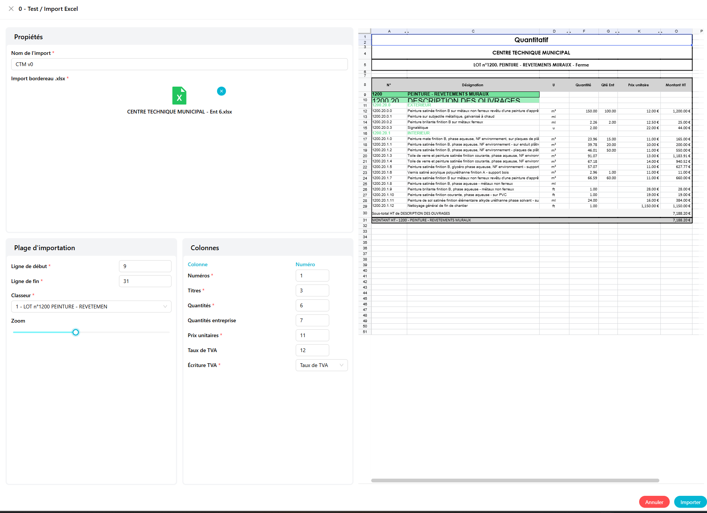Viewport: 707px width, 513px height.
Task: Click the 'Quantitatif' title cell
Action: (x=532, y=40)
